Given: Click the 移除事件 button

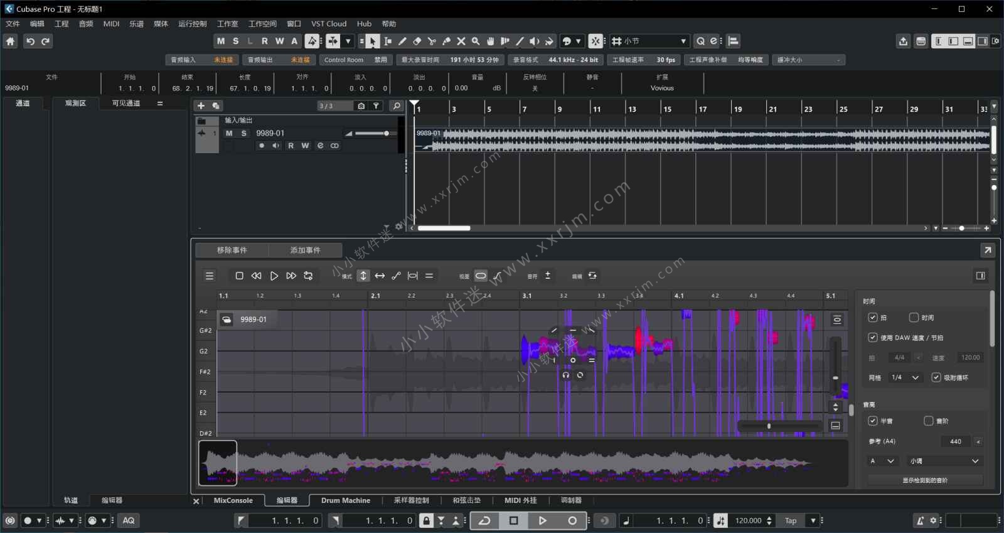Looking at the screenshot, I should pos(232,250).
